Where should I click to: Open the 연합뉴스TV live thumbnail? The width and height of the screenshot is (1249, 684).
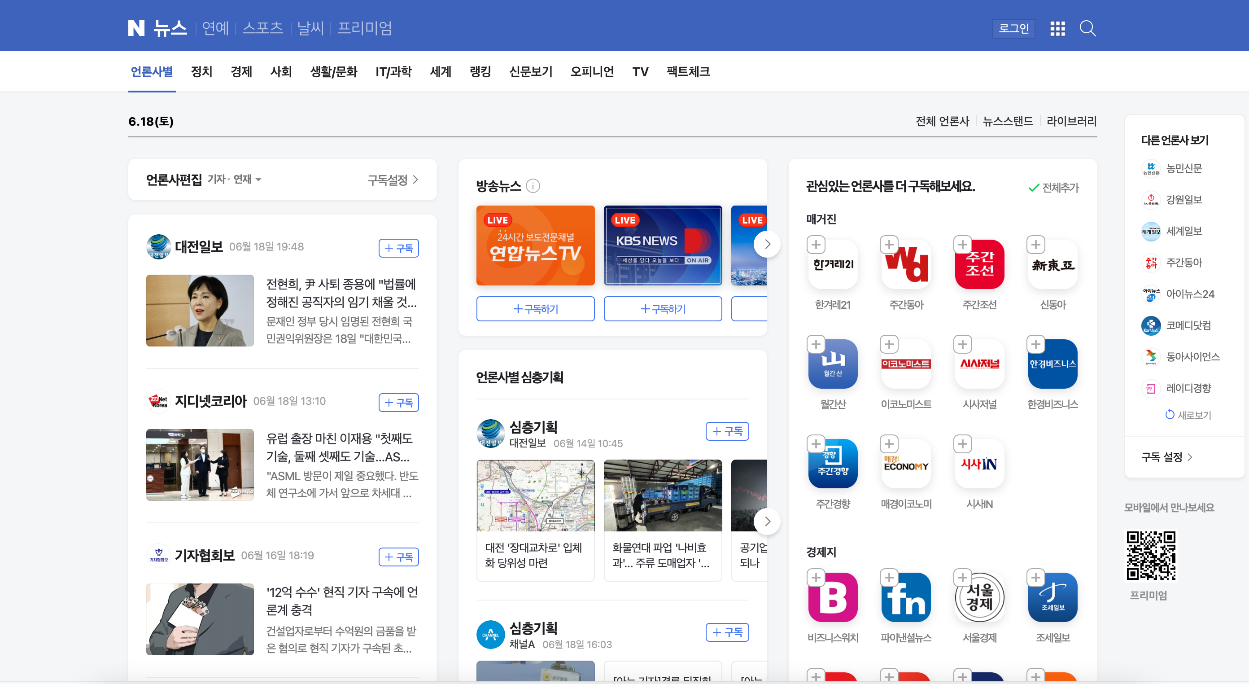click(535, 246)
